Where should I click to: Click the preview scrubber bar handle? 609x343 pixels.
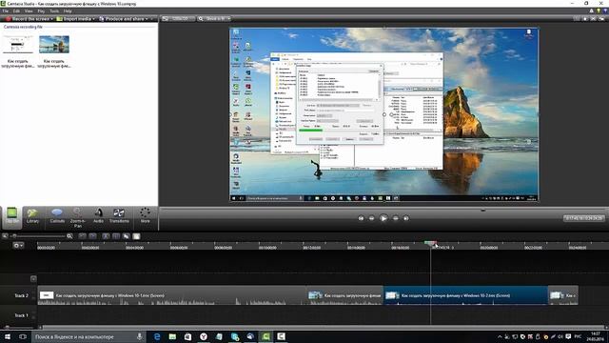(x=483, y=210)
